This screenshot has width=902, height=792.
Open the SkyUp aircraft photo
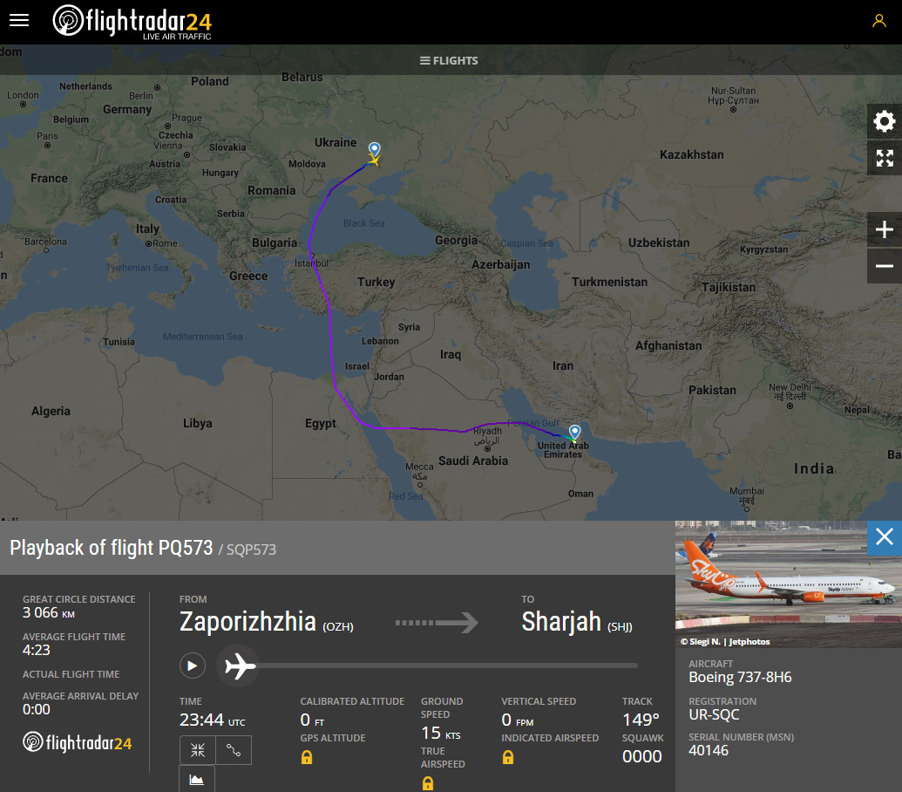[x=788, y=584]
